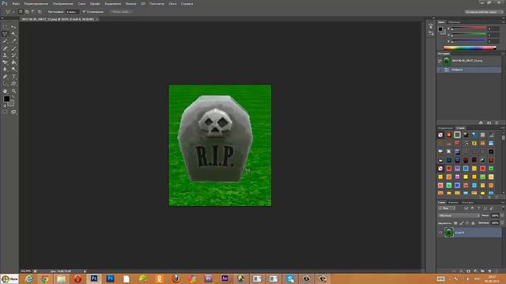Open the Фильтр menu

[131, 4]
